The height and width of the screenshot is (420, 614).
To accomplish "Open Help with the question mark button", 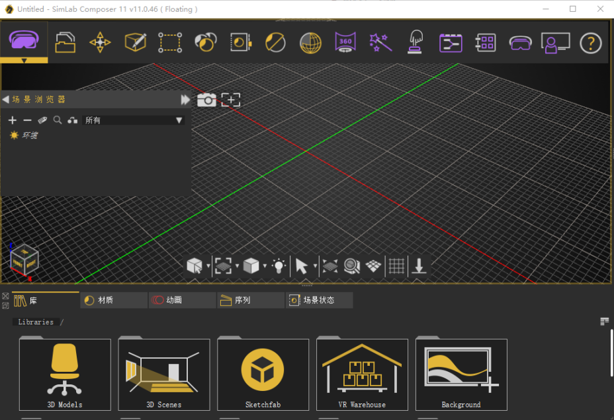I will pos(591,42).
